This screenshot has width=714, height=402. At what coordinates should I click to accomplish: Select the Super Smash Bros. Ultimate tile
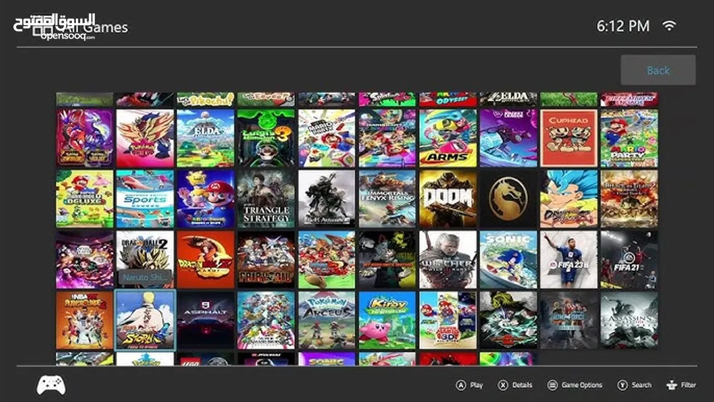[x=266, y=320]
